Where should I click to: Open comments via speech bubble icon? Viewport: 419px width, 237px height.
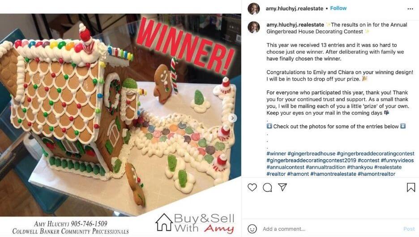(x=267, y=187)
